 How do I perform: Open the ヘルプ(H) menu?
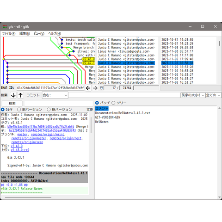(55, 33)
